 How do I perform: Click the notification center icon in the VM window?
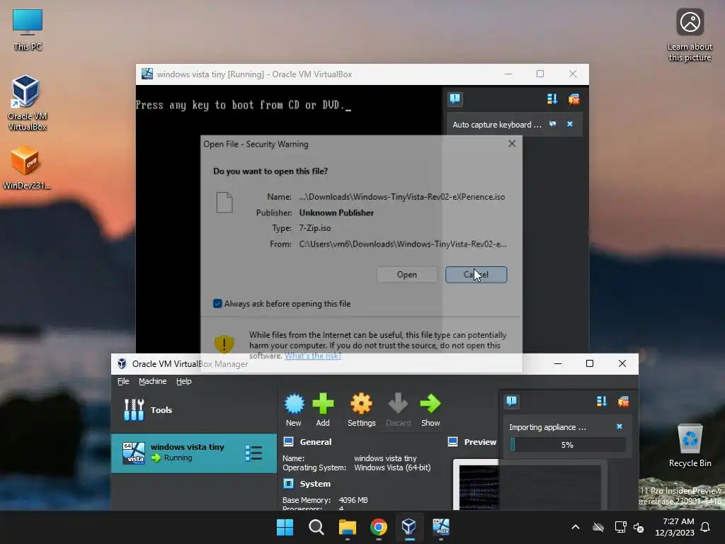pyautogui.click(x=455, y=98)
